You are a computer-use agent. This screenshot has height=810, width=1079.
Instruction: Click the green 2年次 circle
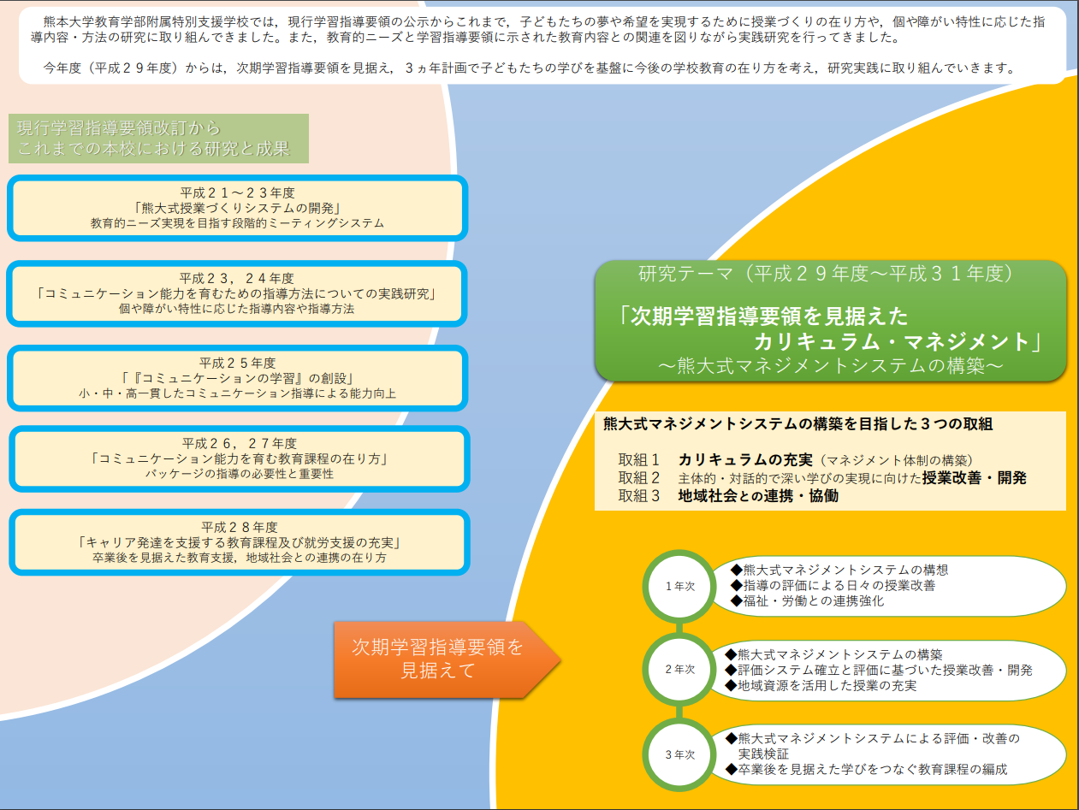679,670
